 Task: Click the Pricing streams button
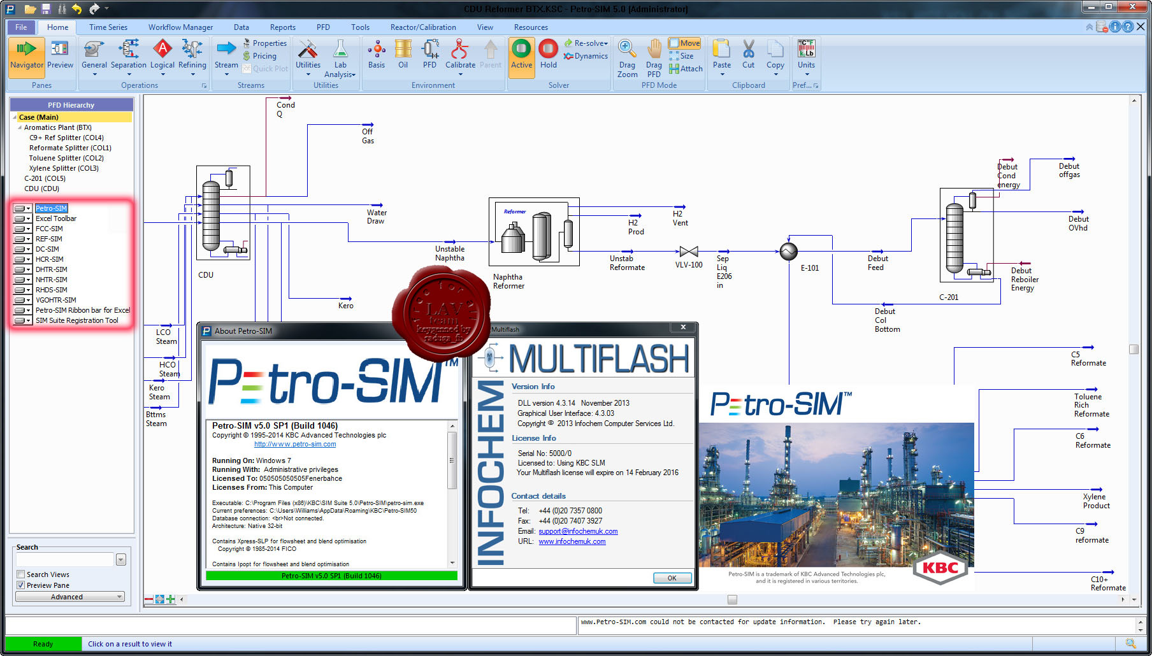pyautogui.click(x=260, y=56)
